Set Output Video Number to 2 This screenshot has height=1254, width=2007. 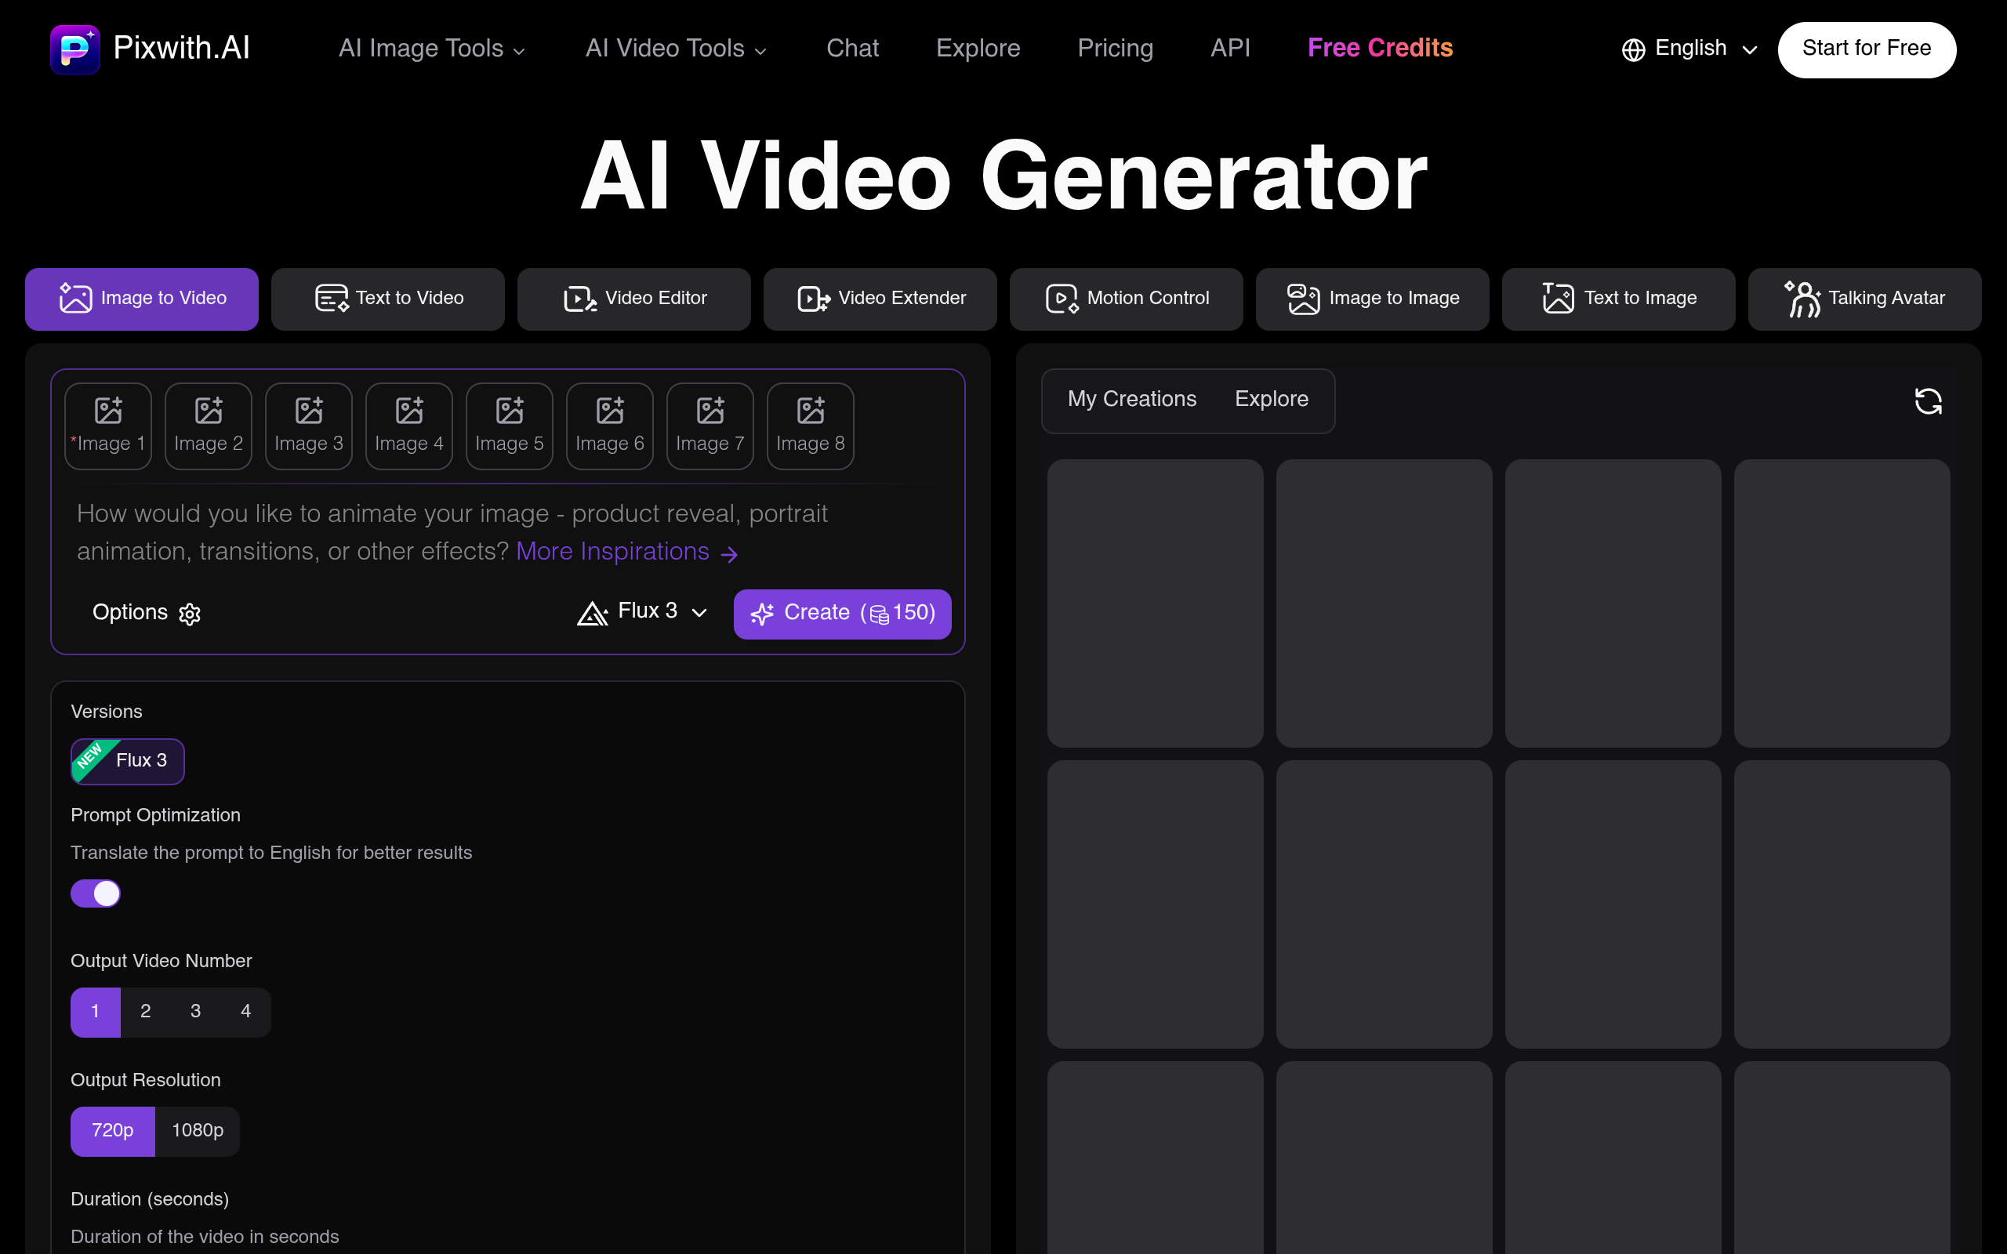point(145,1012)
